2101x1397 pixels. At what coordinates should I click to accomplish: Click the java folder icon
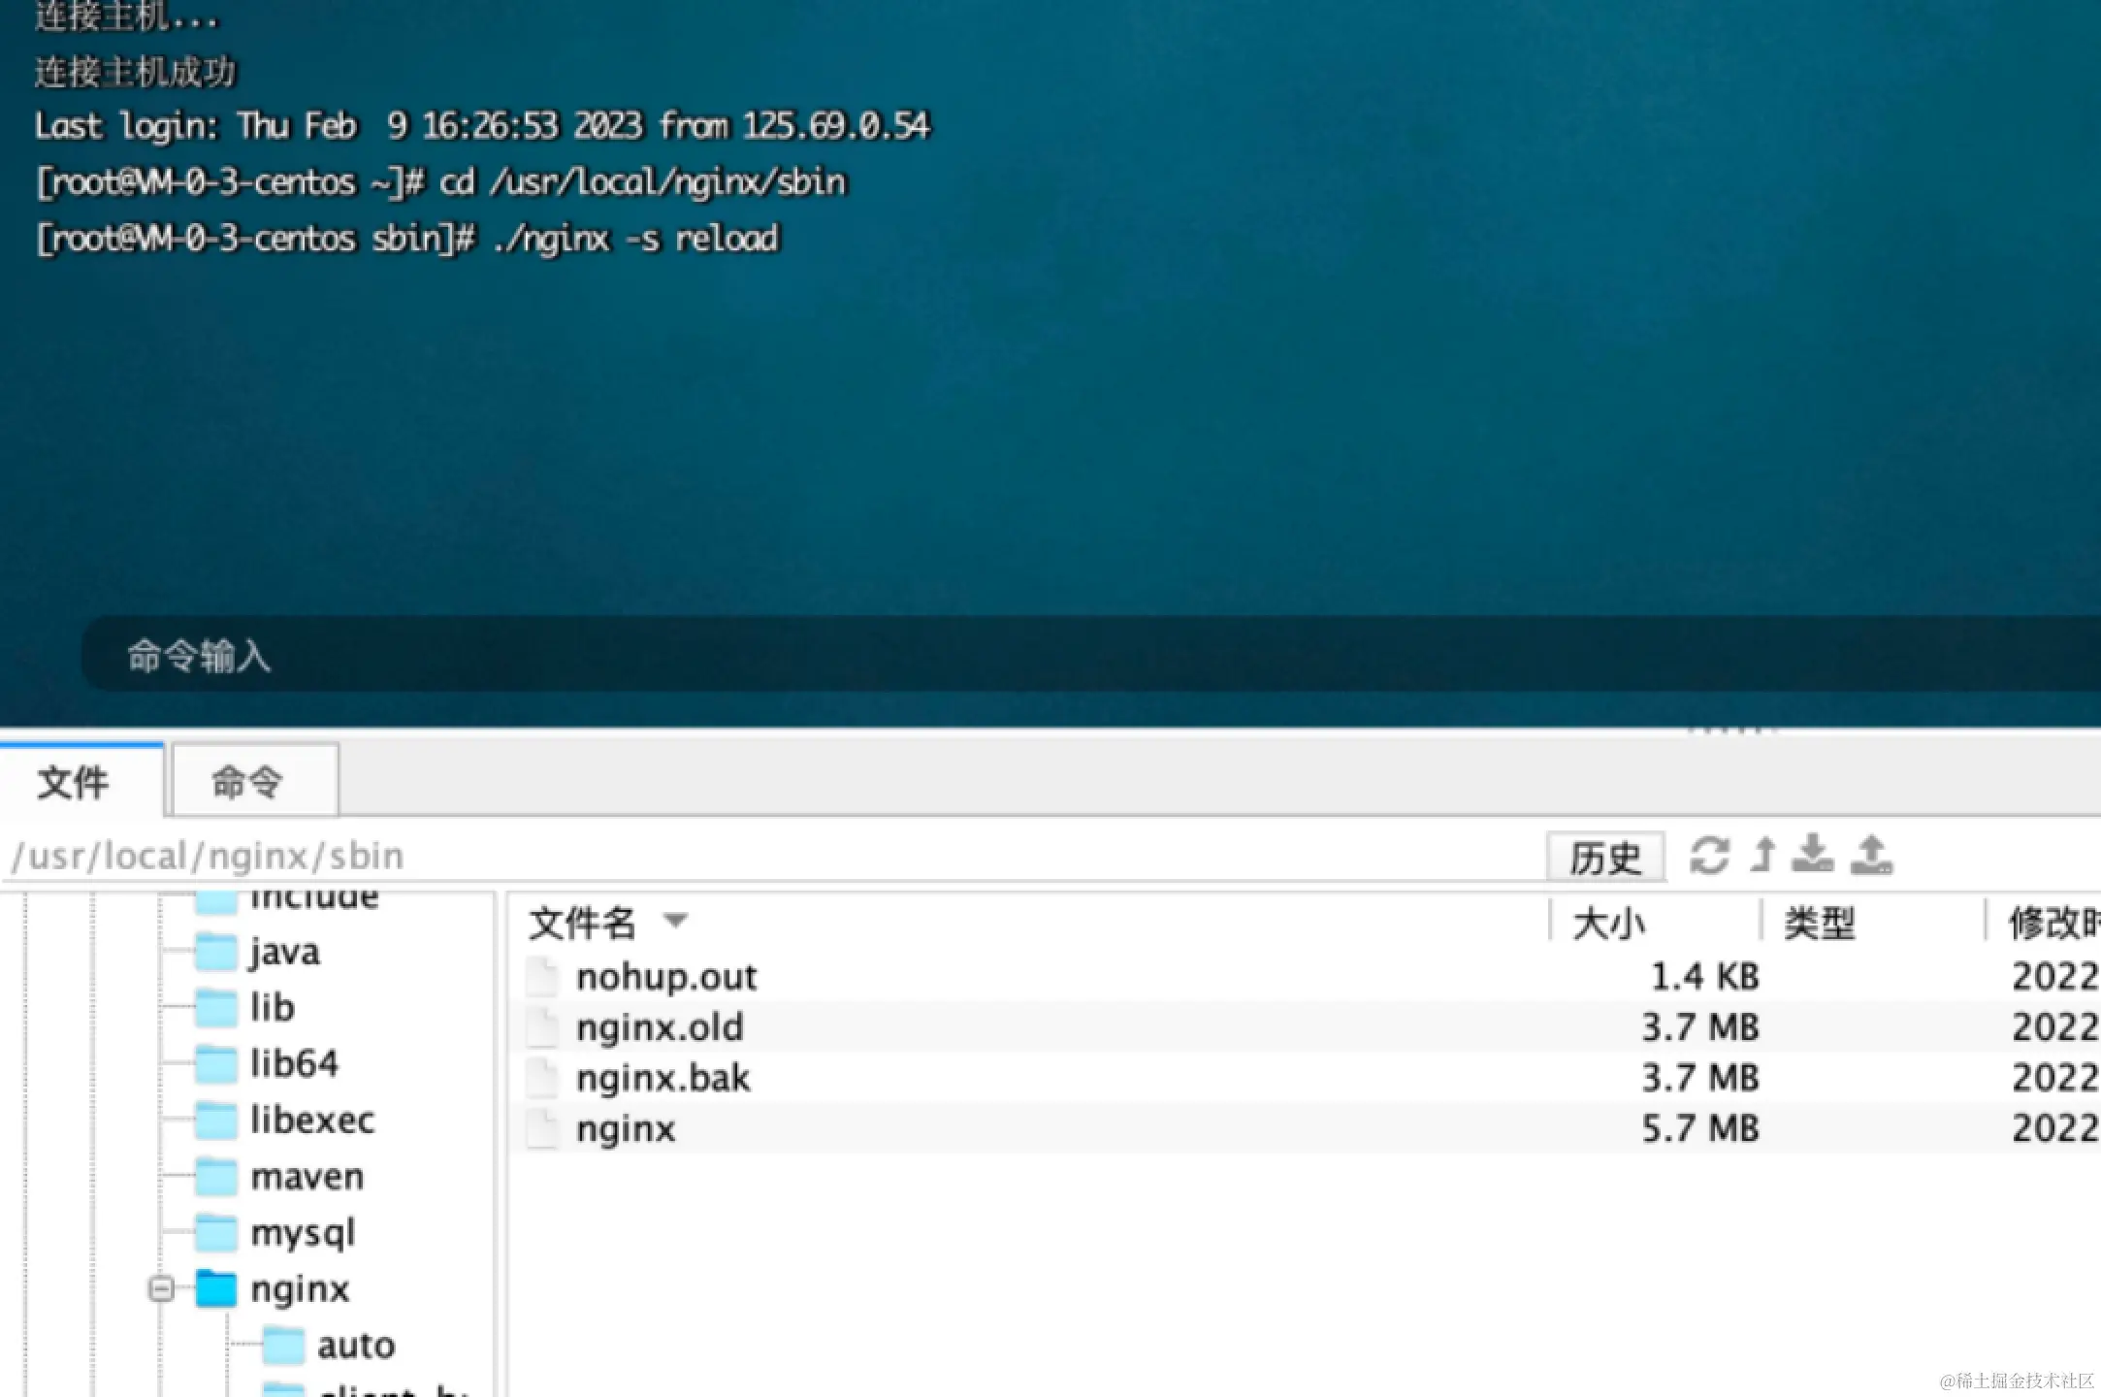[216, 953]
